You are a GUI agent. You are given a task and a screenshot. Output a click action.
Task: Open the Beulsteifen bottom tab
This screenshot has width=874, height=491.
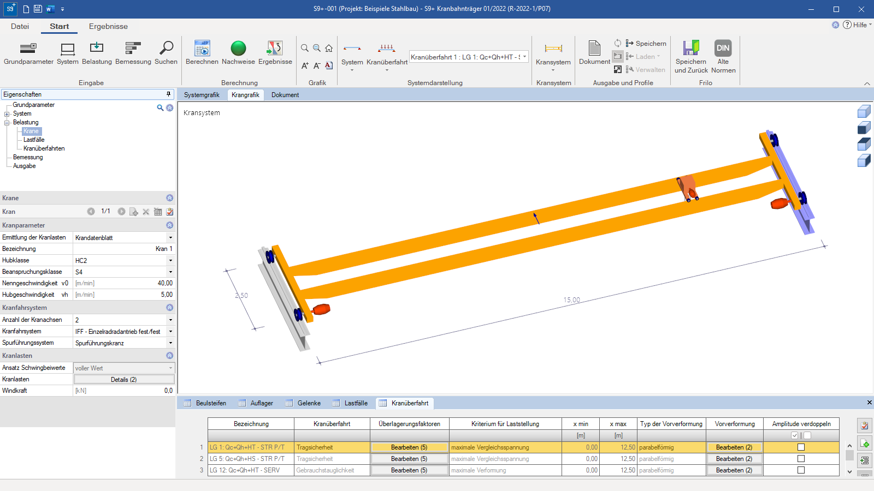205,403
